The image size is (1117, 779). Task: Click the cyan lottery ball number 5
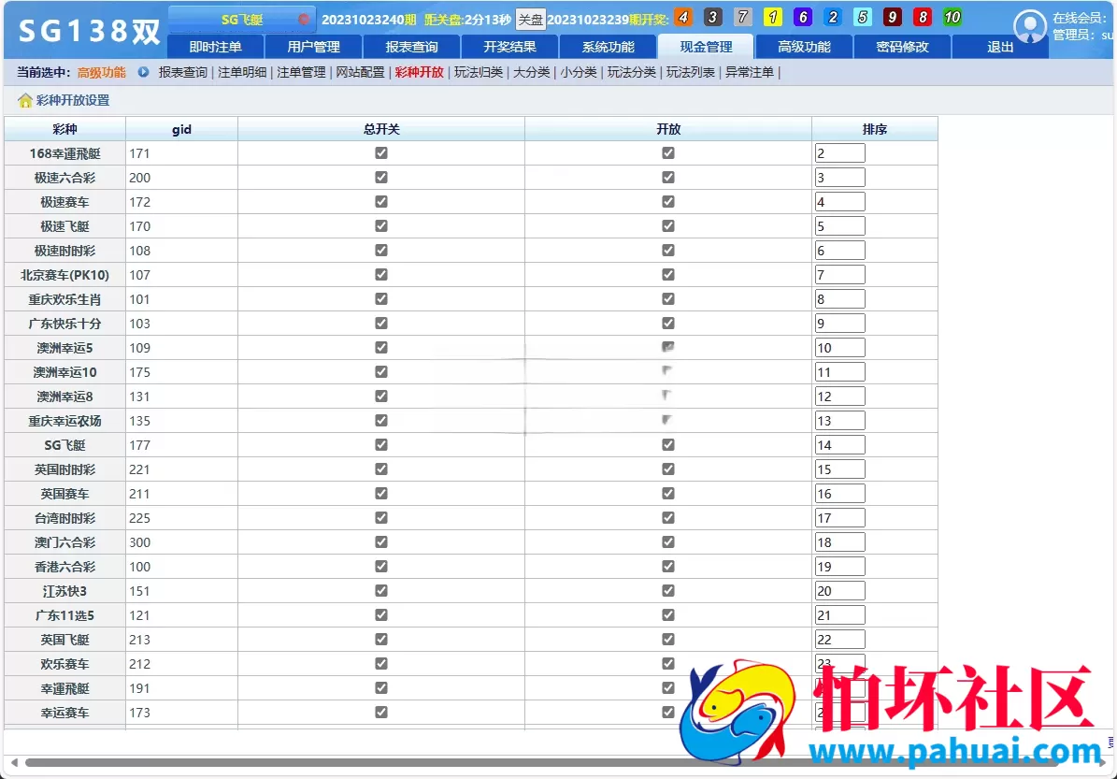(x=862, y=17)
